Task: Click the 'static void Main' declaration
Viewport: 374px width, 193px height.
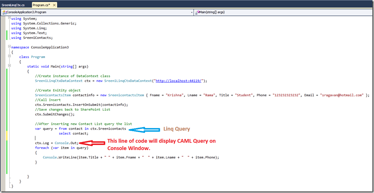Action: click(x=58, y=67)
